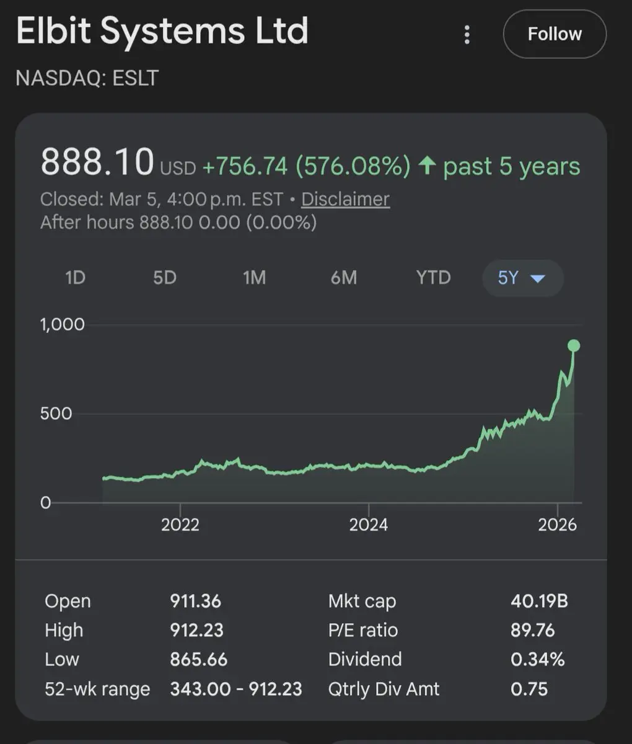Select the 1M time range
632x744 pixels.
coord(254,278)
